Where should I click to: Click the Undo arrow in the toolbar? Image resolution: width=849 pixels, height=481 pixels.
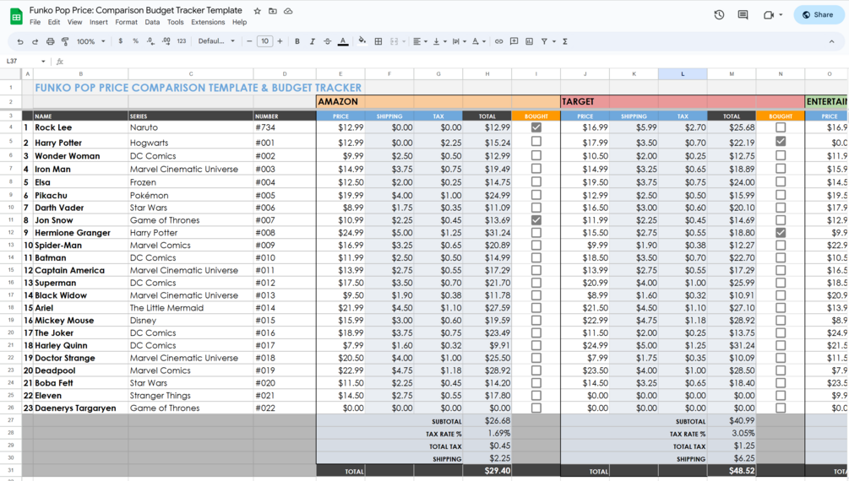click(20, 41)
